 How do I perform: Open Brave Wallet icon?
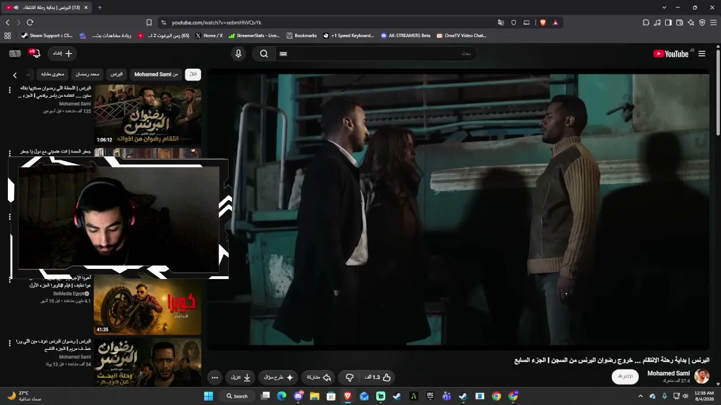point(679,22)
